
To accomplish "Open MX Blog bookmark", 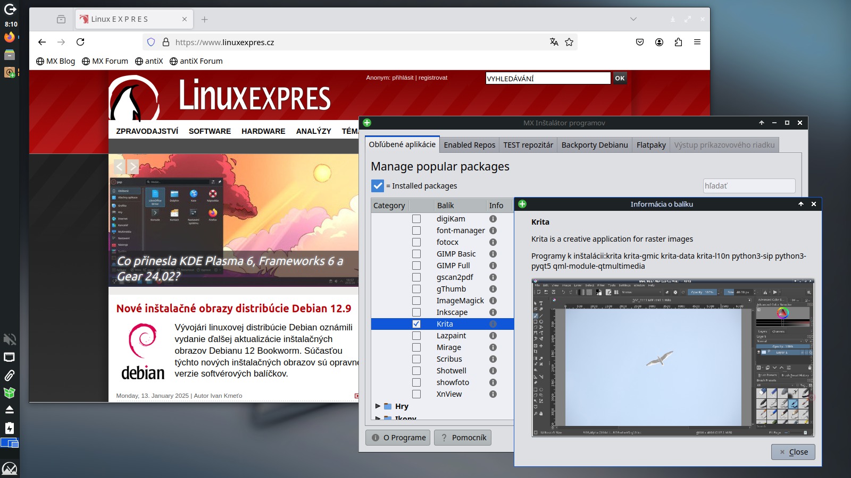I will click(55, 61).
